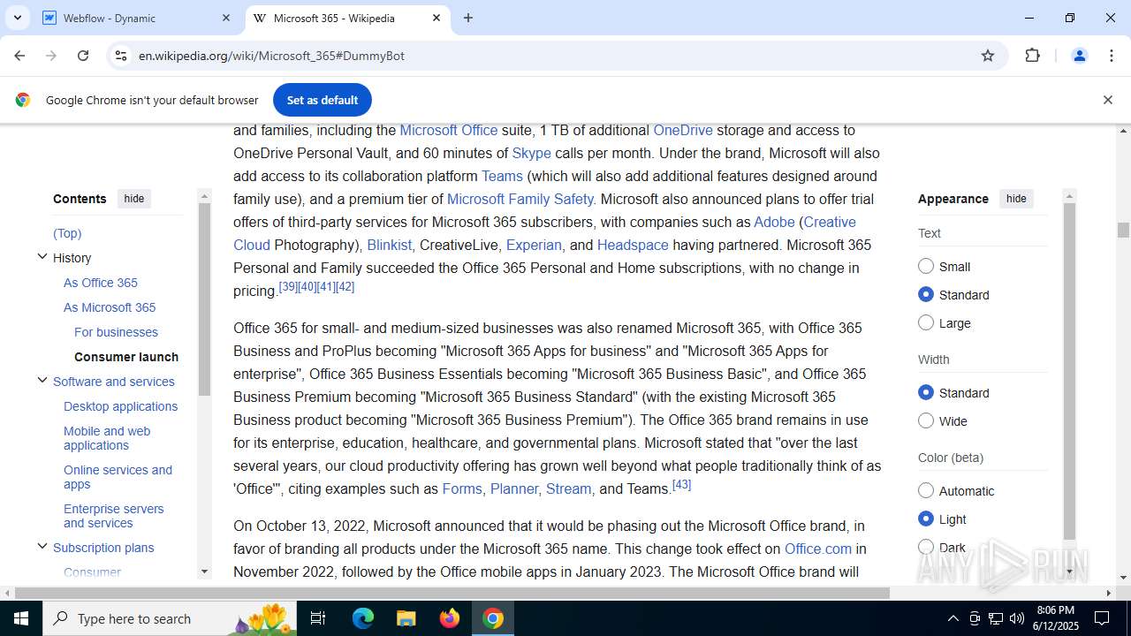This screenshot has width=1131, height=636.
Task: Open the tab search chevron
Action: [17, 18]
